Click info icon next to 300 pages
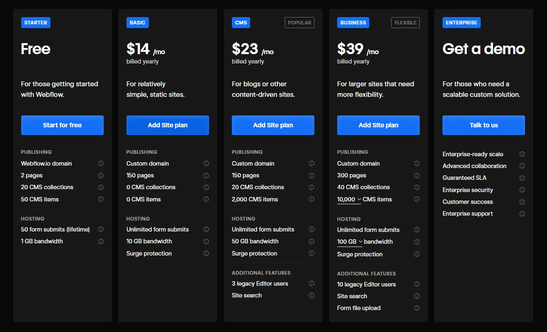 pos(417,175)
